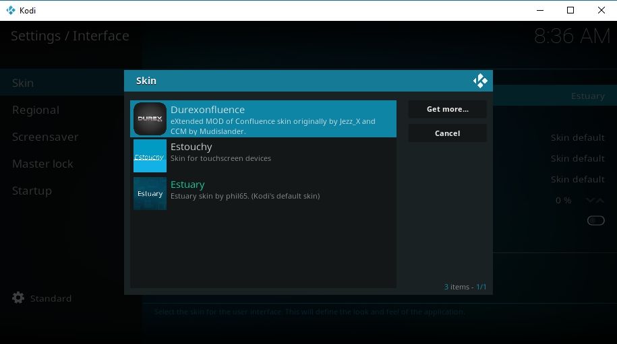Increase the 0 % zoom value
Image resolution: width=617 pixels, height=344 pixels.
point(600,201)
